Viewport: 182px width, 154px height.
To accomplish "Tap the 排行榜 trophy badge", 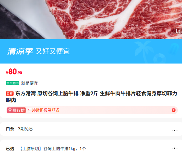I will 16,110.
